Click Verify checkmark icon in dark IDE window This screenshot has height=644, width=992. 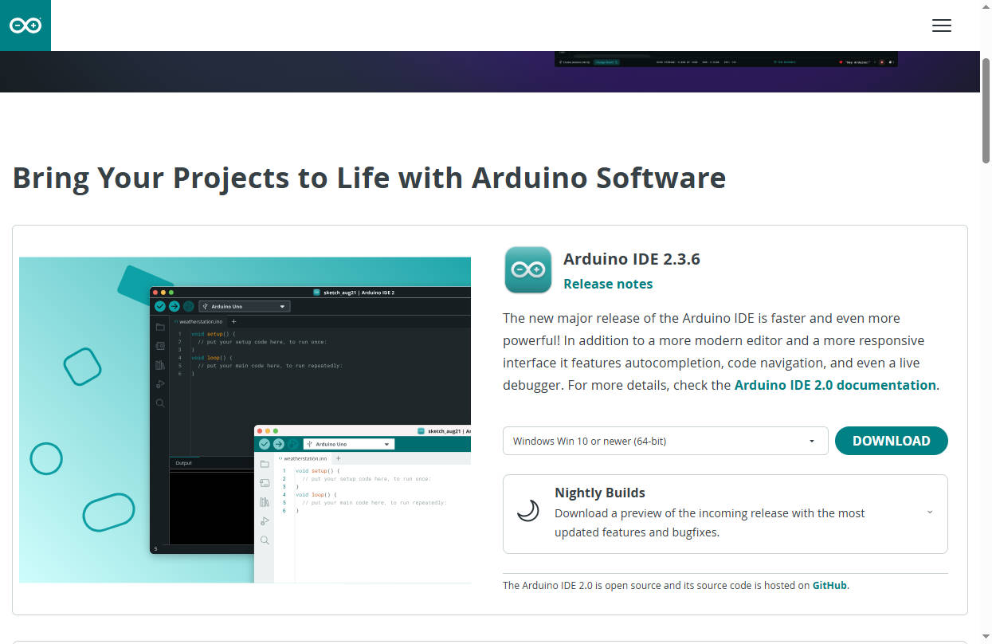coord(160,306)
